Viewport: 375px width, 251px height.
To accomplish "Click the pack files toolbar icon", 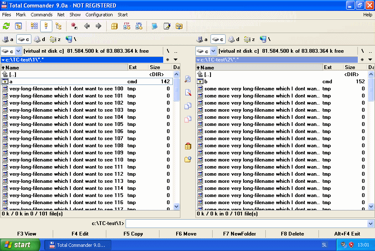I will (114, 26).
